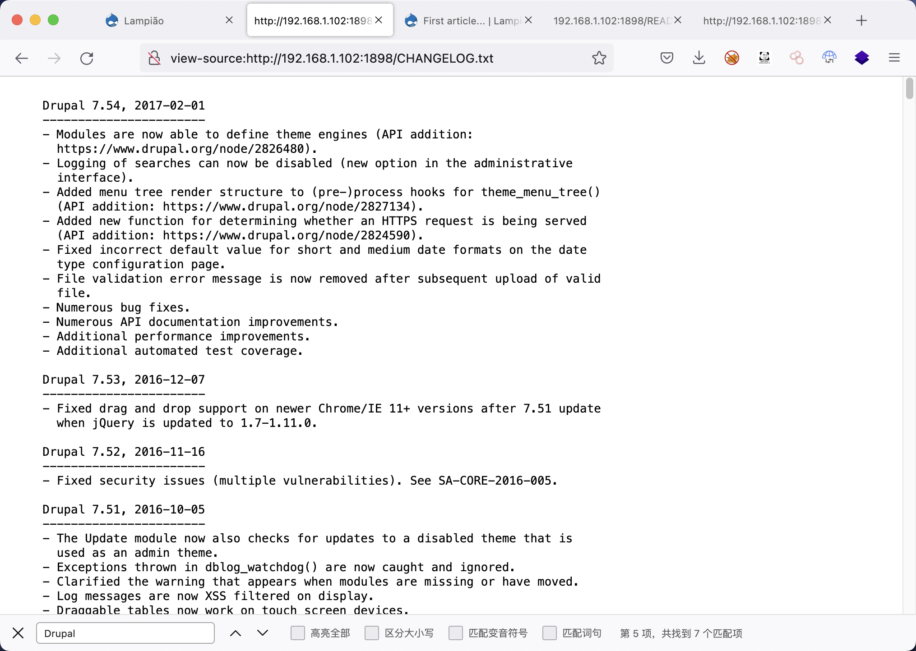Open a new tab with plus button
Screen dimensions: 916x651
click(861, 21)
